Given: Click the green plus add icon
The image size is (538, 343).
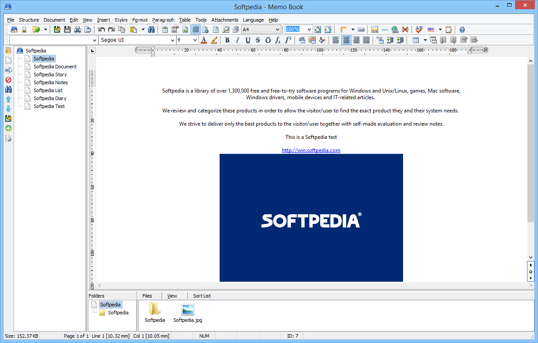Looking at the screenshot, I should click(8, 128).
